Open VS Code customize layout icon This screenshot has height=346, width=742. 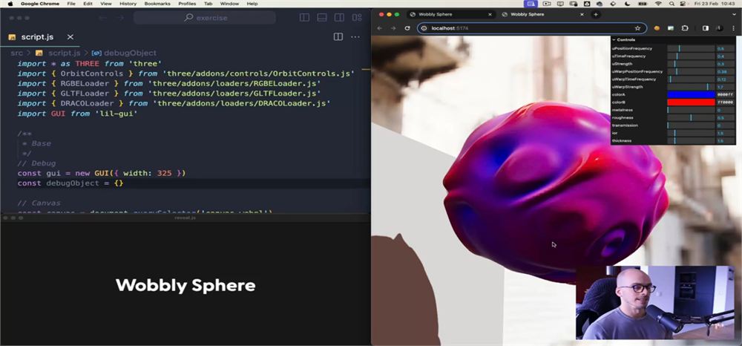[x=357, y=18]
